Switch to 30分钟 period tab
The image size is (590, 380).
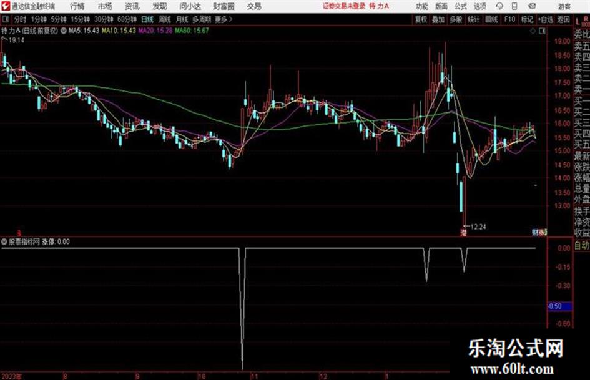(104, 19)
